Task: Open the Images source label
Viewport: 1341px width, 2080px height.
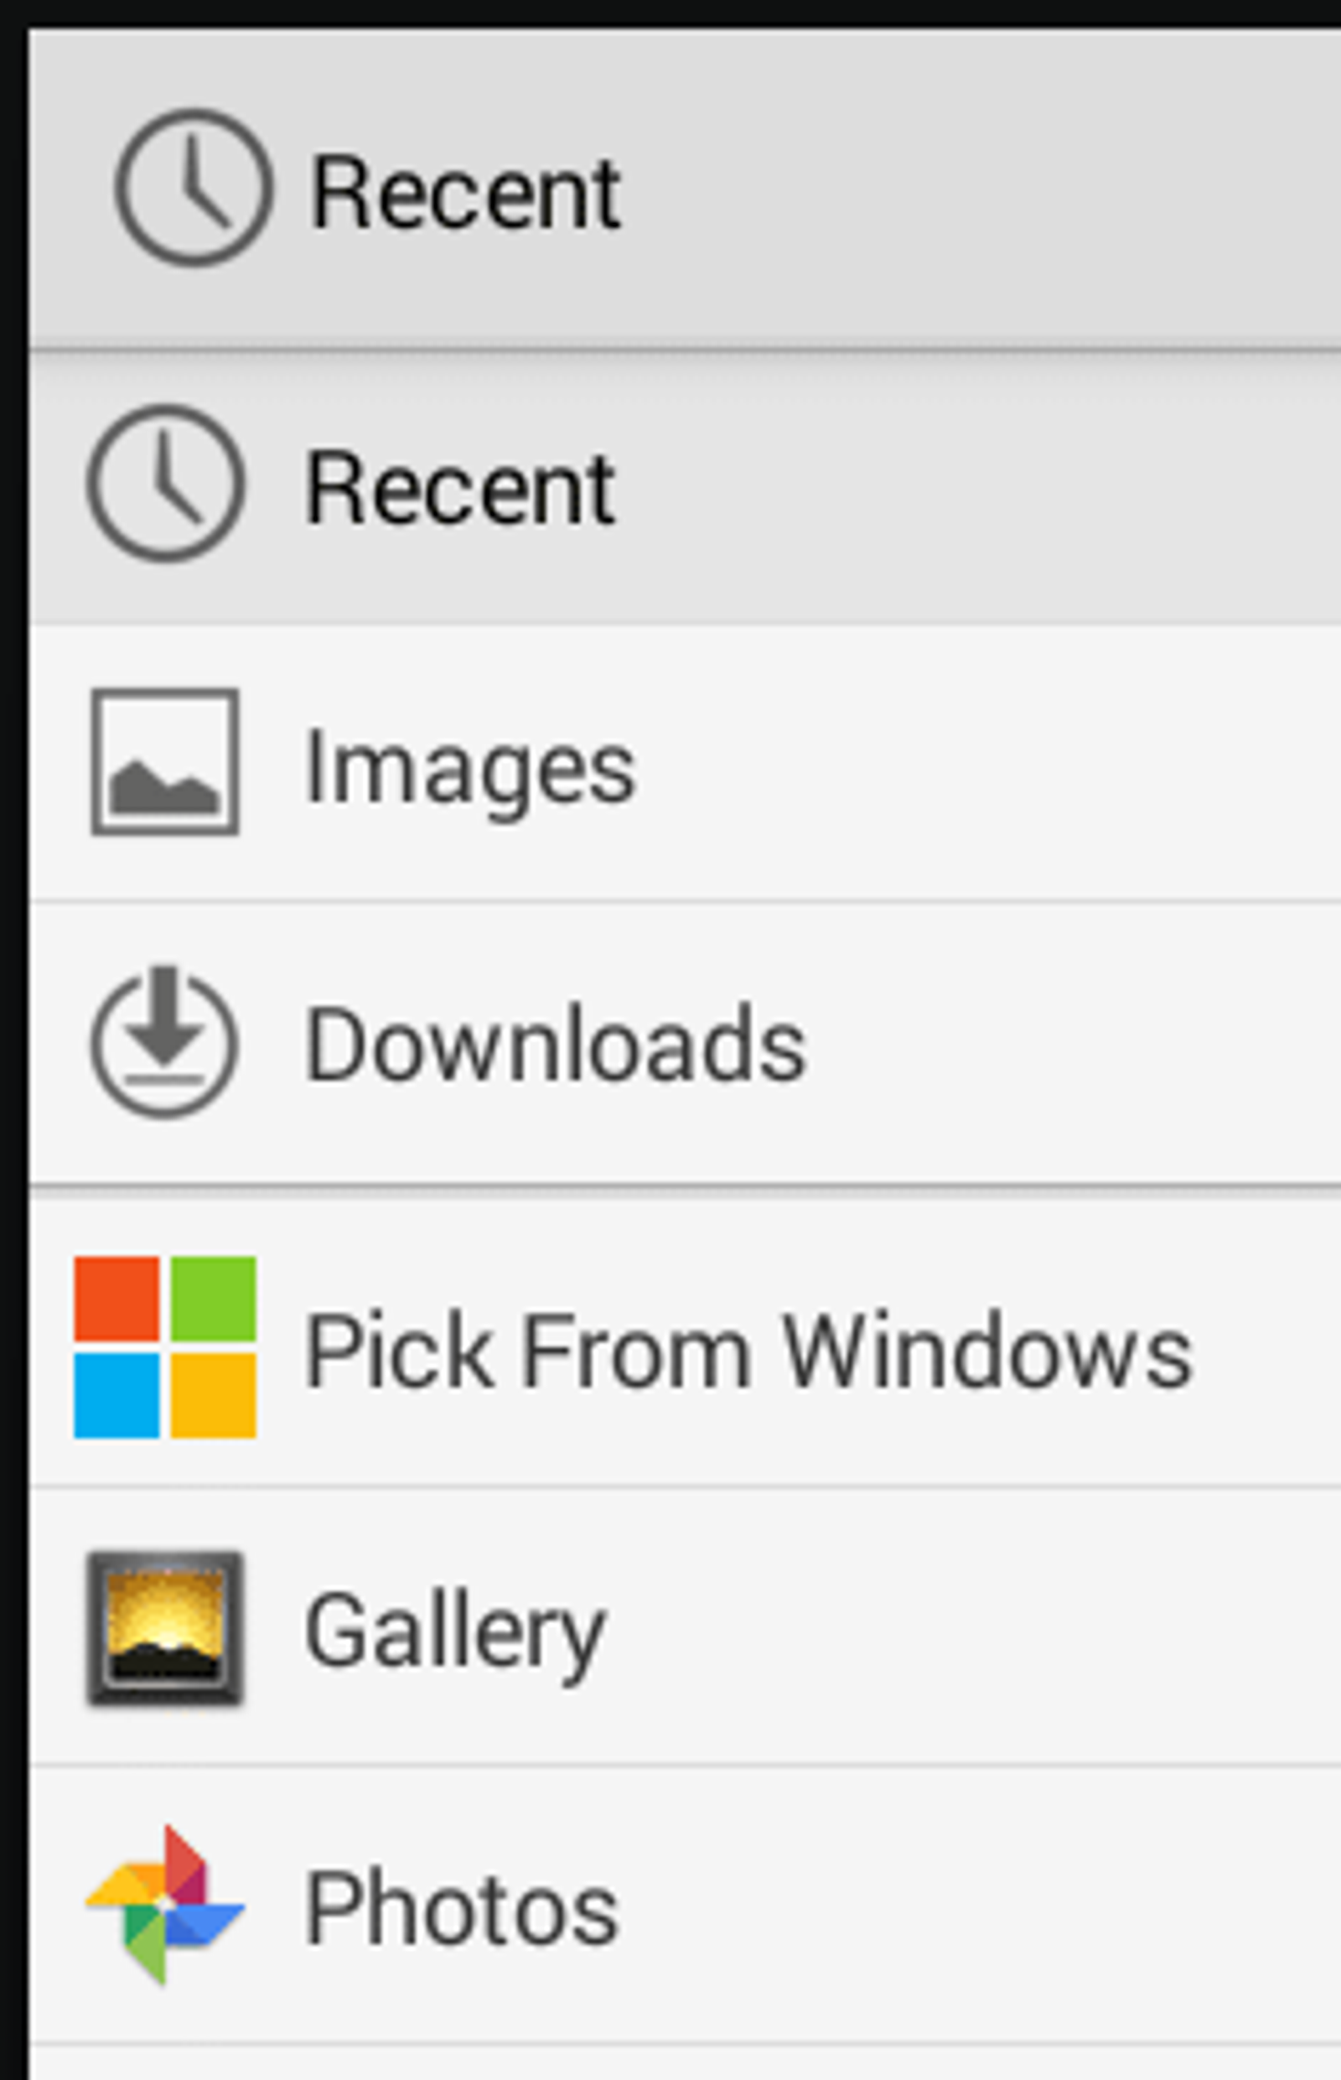Action: [x=470, y=770]
